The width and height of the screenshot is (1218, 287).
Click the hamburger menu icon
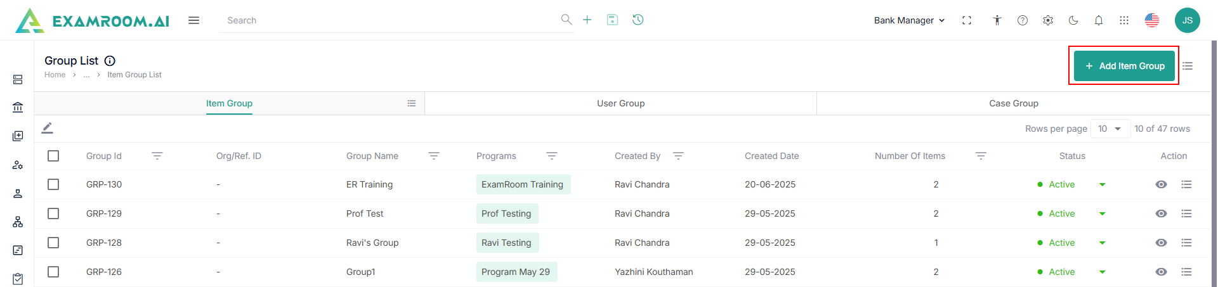point(194,20)
